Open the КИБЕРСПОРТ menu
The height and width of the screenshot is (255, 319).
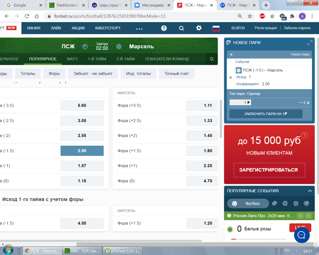point(108,28)
